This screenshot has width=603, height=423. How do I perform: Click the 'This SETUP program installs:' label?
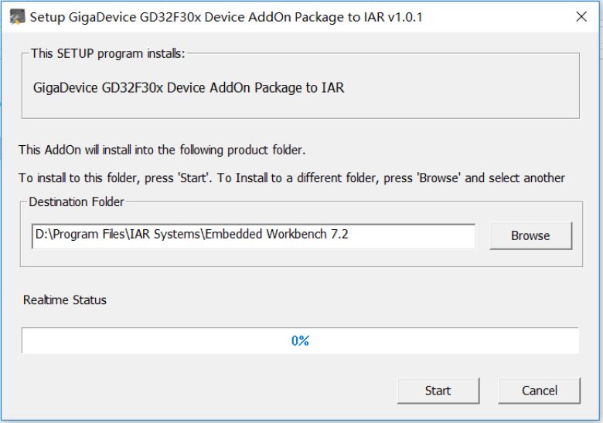[107, 53]
